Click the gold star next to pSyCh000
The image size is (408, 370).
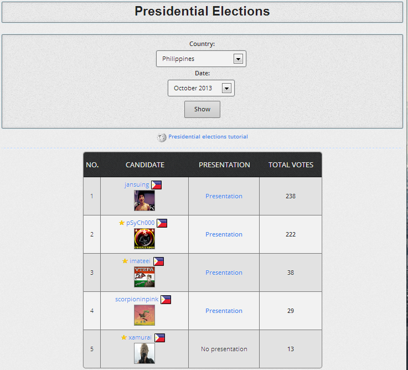(x=122, y=223)
